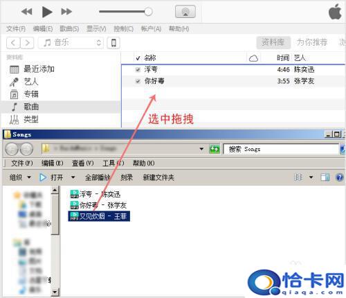Viewport: 346px width, 298px height.
Task: Open the 查看(V) menu in Explorer
Action: pos(83,164)
